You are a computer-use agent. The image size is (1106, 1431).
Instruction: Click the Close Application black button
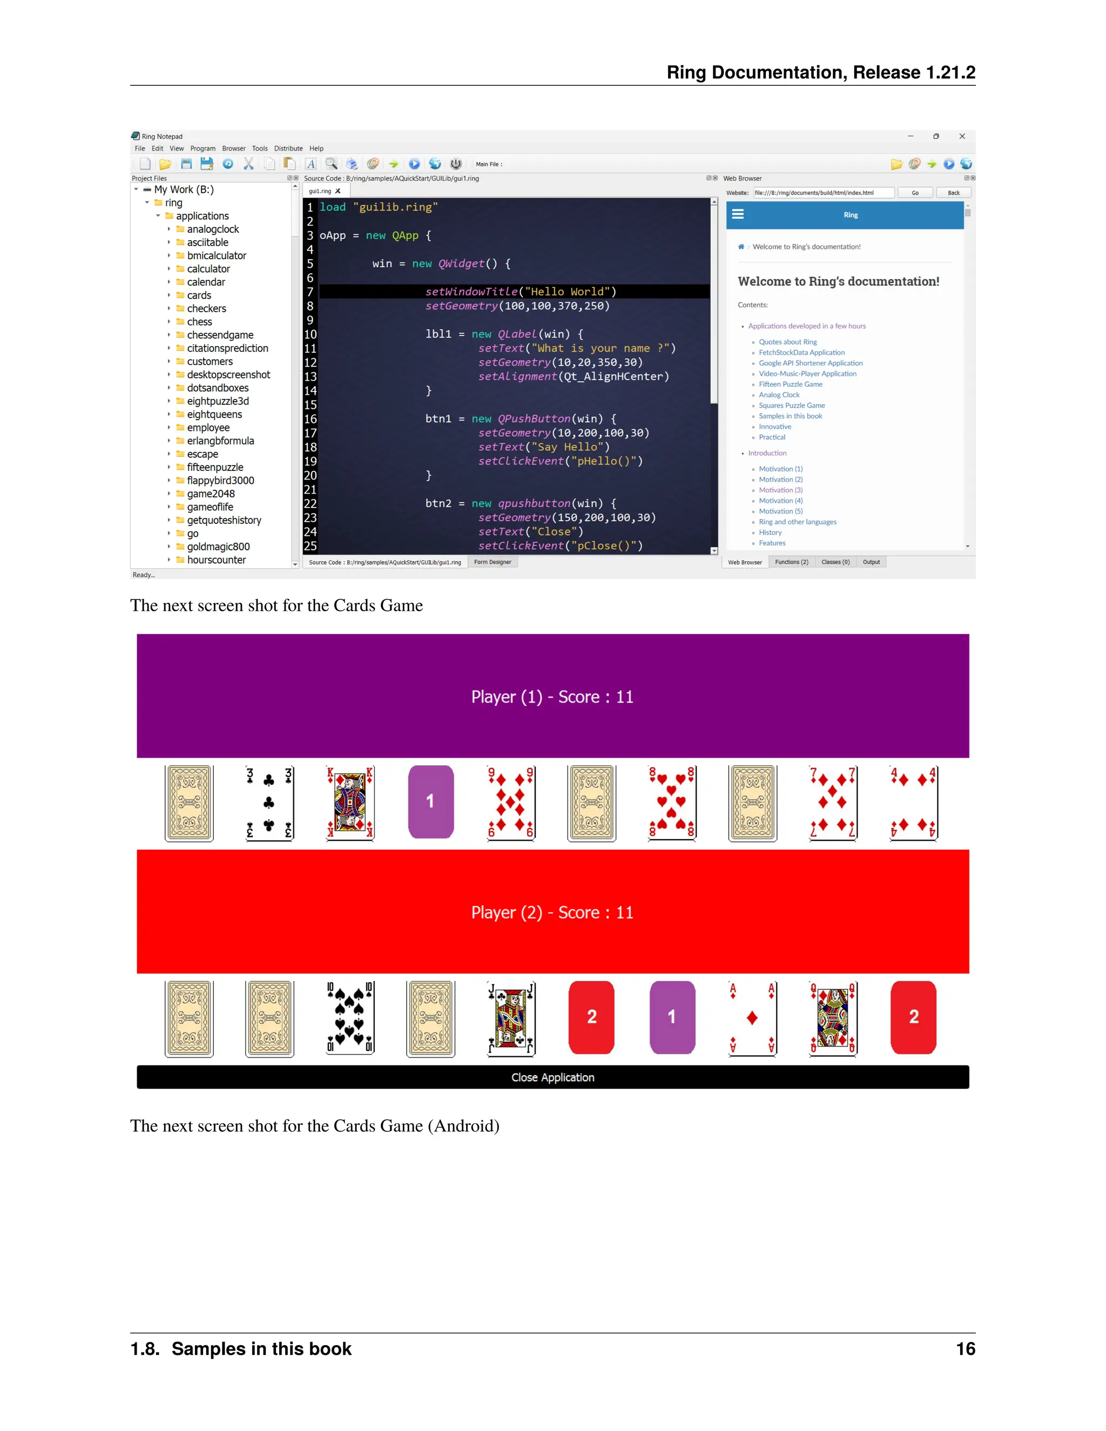[552, 1077]
